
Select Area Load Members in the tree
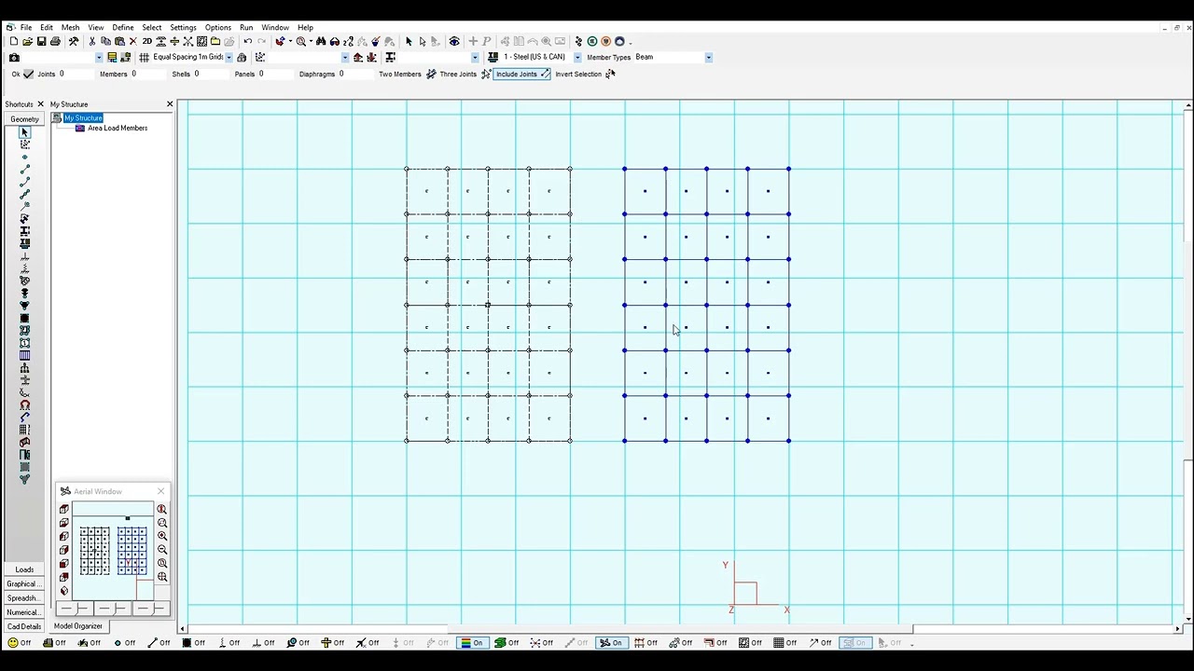(118, 128)
